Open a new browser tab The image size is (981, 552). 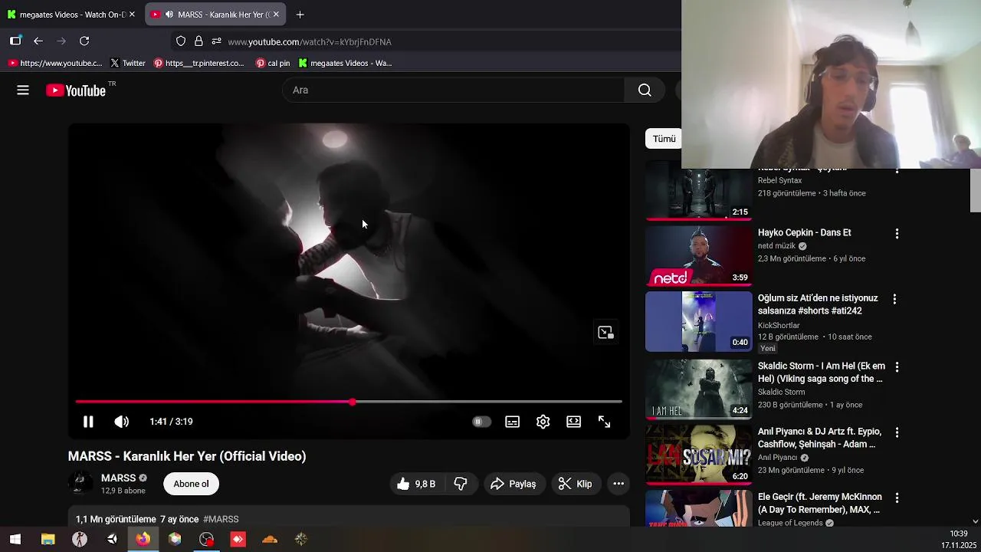point(300,15)
